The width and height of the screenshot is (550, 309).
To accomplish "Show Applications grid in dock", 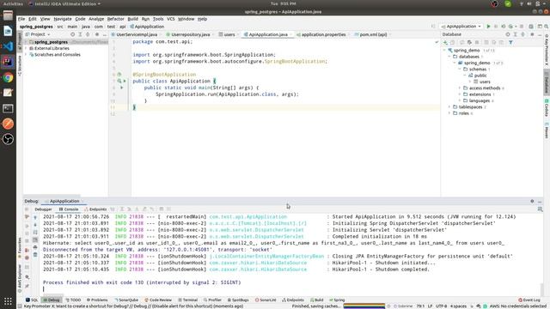I will pyautogui.click(x=8, y=301).
